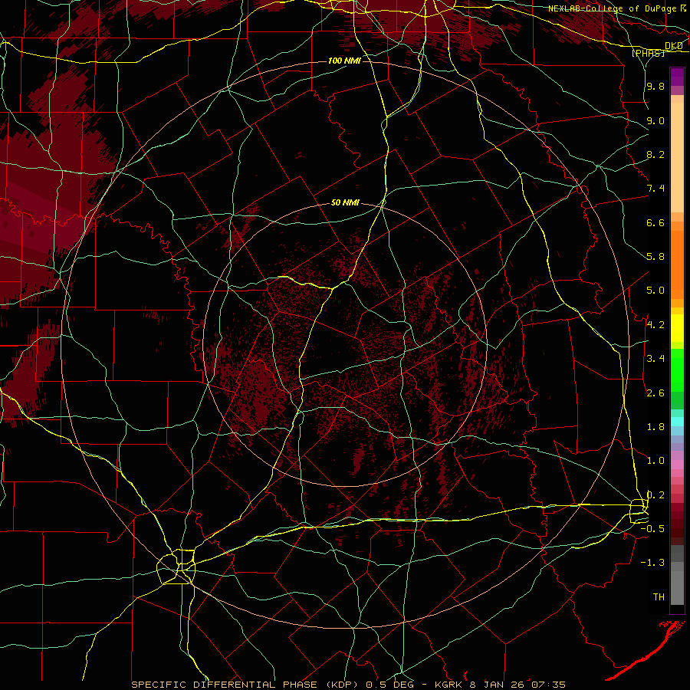Click the 4.2 value on color scale

pyautogui.click(x=655, y=325)
